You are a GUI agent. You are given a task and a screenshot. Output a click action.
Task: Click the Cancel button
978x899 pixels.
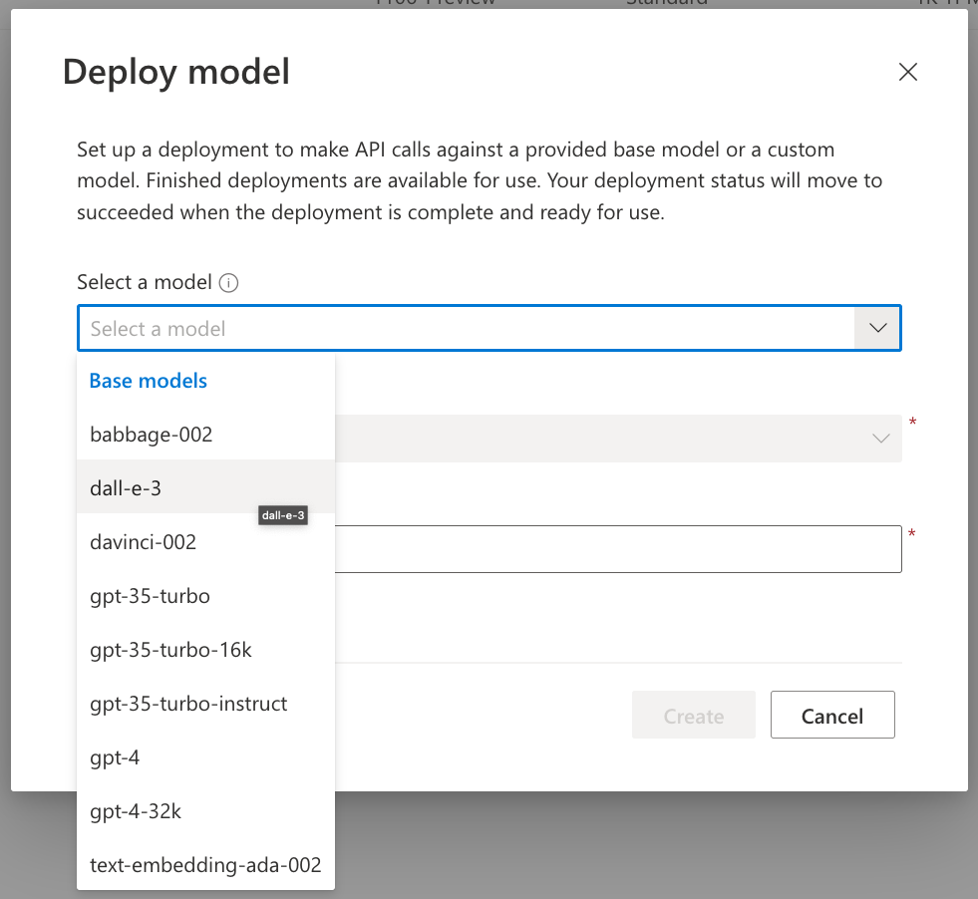pyautogui.click(x=832, y=715)
